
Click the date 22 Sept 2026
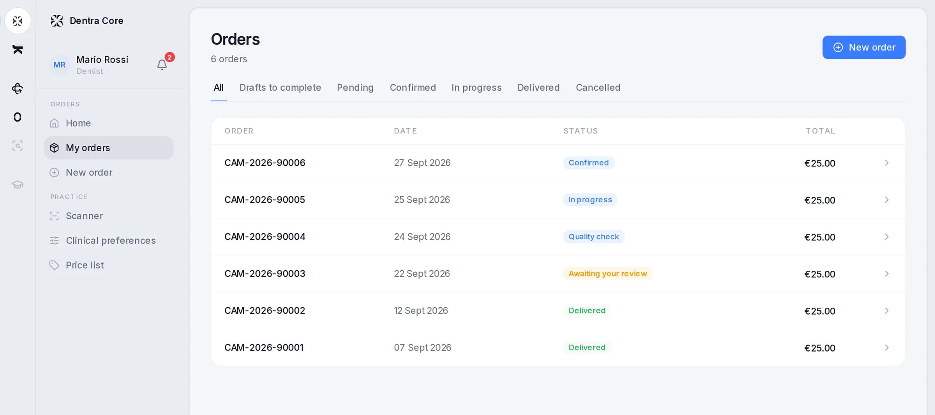[422, 274]
